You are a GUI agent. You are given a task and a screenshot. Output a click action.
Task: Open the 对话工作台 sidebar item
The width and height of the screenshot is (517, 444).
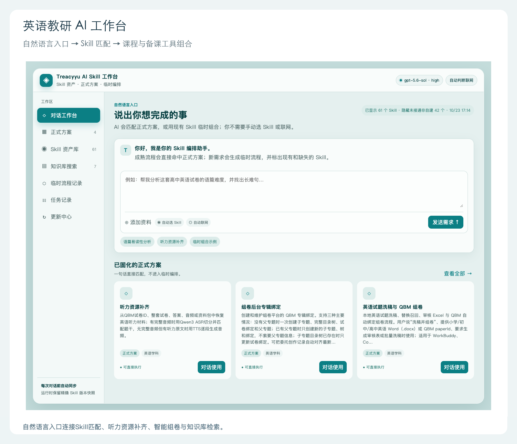point(69,115)
